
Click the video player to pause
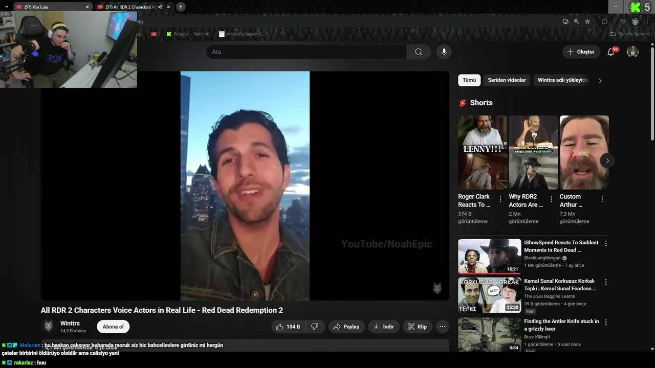pyautogui.click(x=245, y=186)
